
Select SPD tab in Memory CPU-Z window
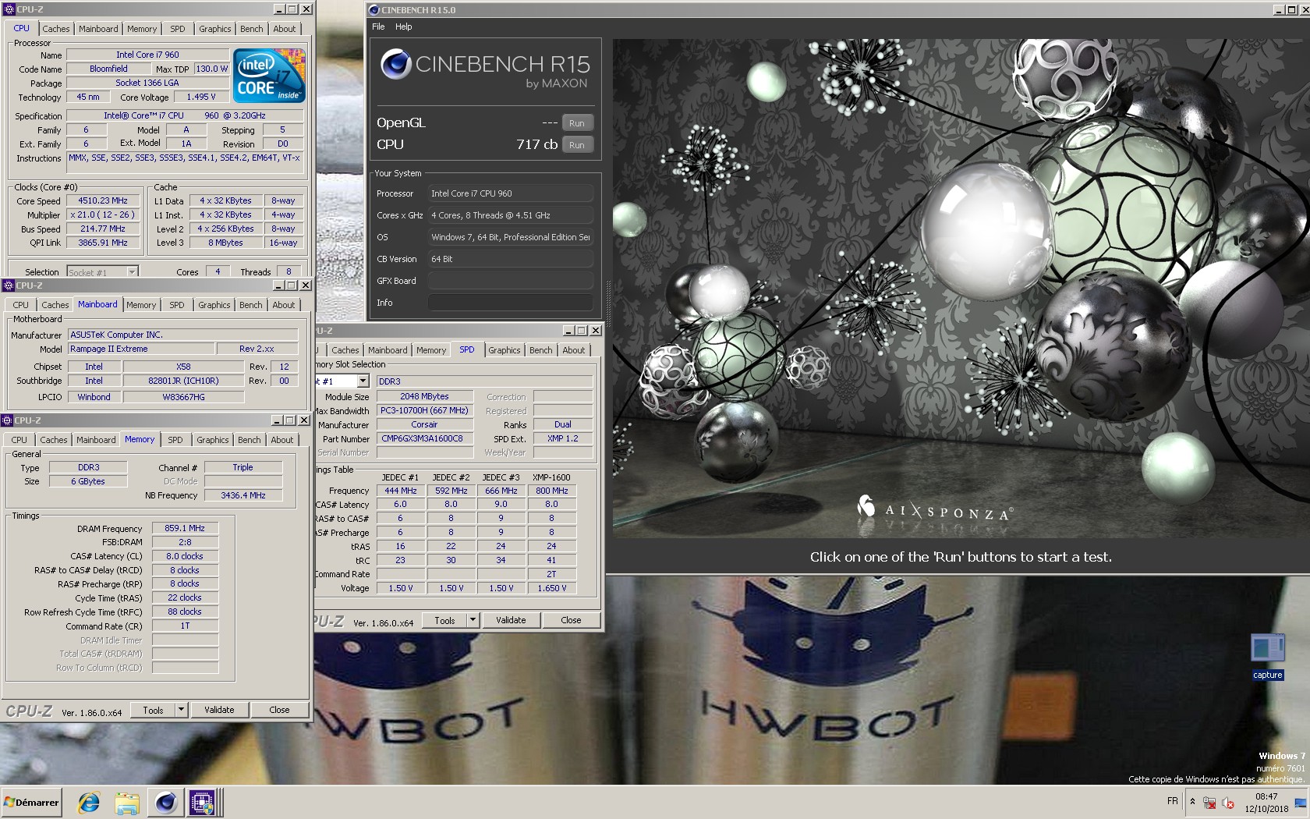pyautogui.click(x=175, y=440)
